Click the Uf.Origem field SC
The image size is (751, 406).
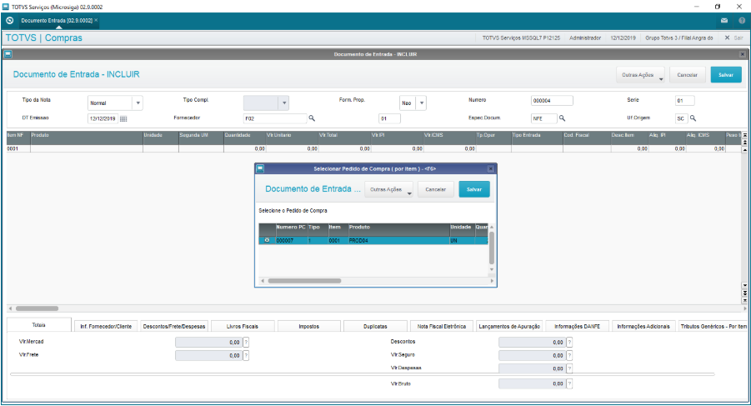682,118
